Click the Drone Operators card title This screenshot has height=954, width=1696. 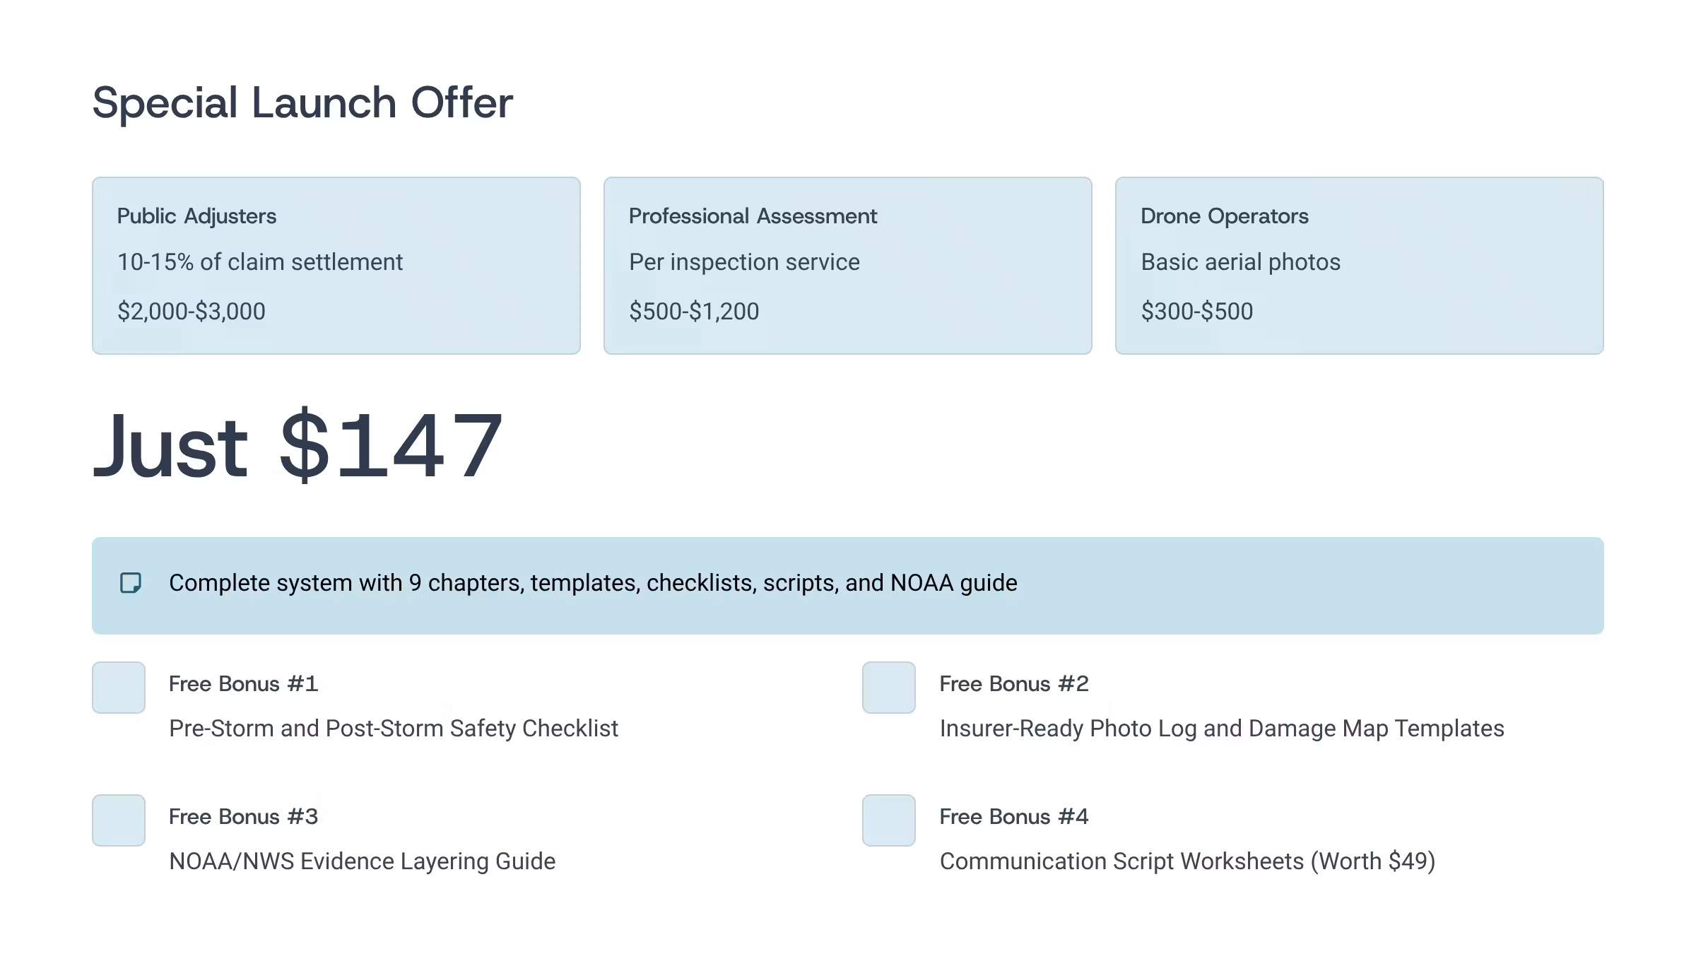point(1225,216)
